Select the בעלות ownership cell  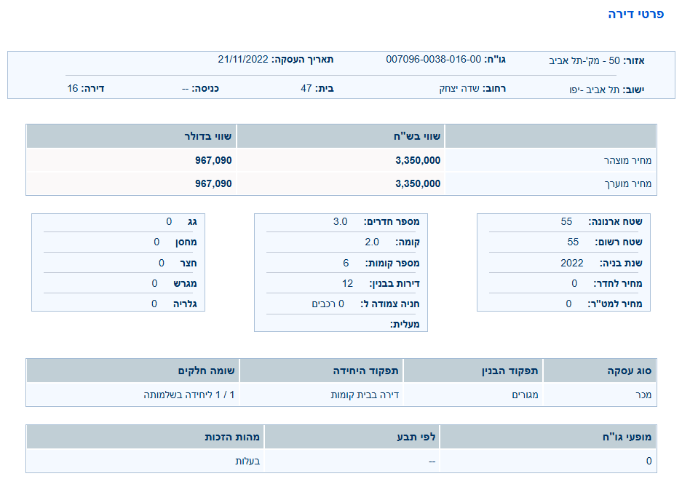247,461
